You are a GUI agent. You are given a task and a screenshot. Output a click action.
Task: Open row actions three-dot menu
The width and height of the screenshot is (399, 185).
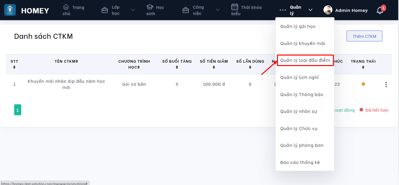pyautogui.click(x=386, y=84)
